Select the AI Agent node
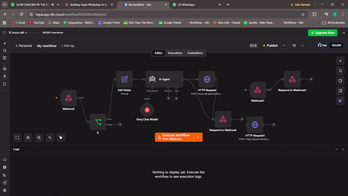 point(164,79)
